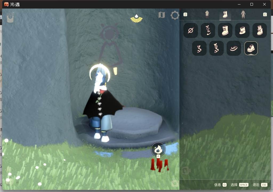
Task: Open the folded map icon
Action: [162, 15]
